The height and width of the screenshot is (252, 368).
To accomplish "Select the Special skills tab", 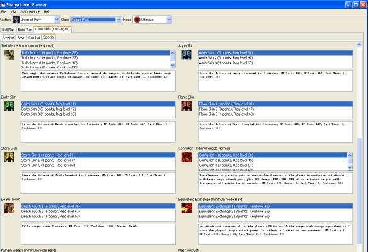I will (x=49, y=37).
